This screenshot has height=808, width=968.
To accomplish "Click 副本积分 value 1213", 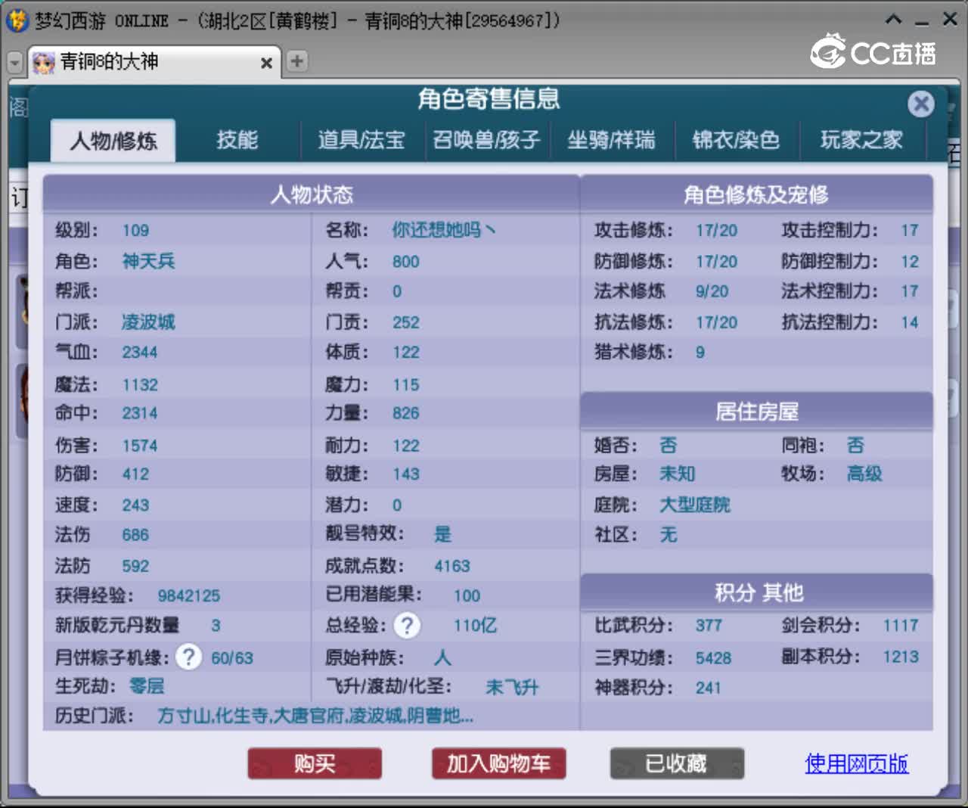I will pyautogui.click(x=901, y=657).
